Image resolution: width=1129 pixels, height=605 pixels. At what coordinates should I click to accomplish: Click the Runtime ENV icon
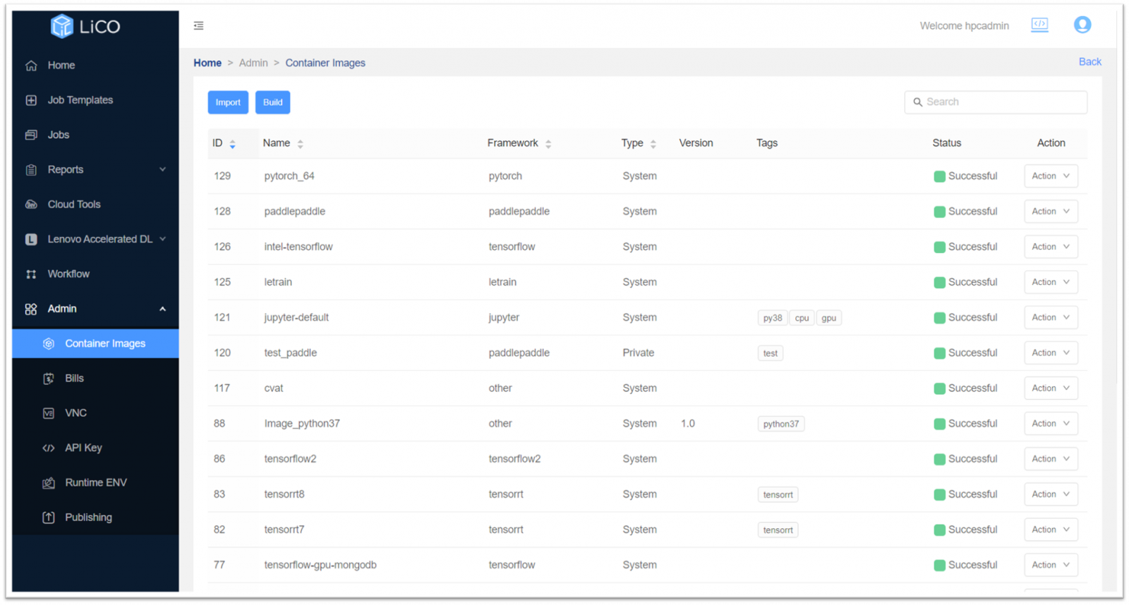49,483
